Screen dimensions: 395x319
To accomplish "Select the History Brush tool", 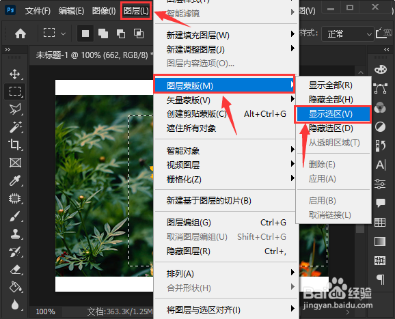I will (x=15, y=252).
